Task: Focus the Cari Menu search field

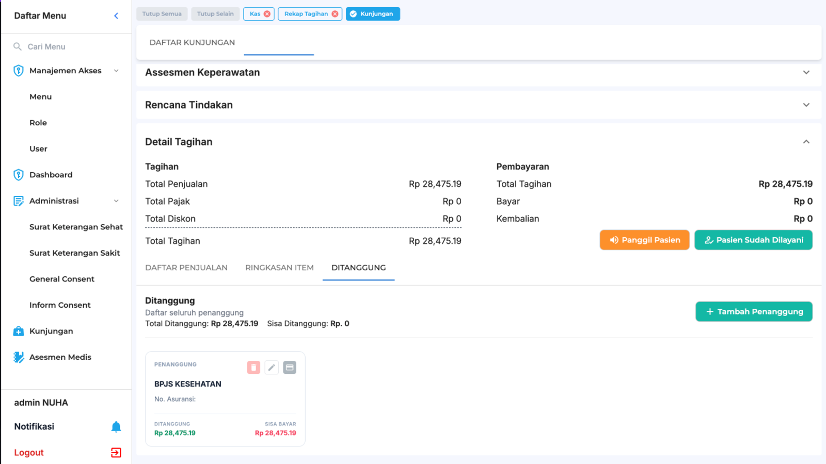Action: point(66,46)
